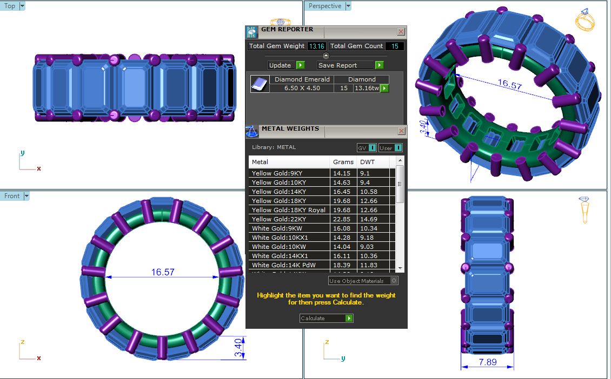Open the Perspective viewport dropdown arrow
The image size is (611, 379).
pos(348,6)
